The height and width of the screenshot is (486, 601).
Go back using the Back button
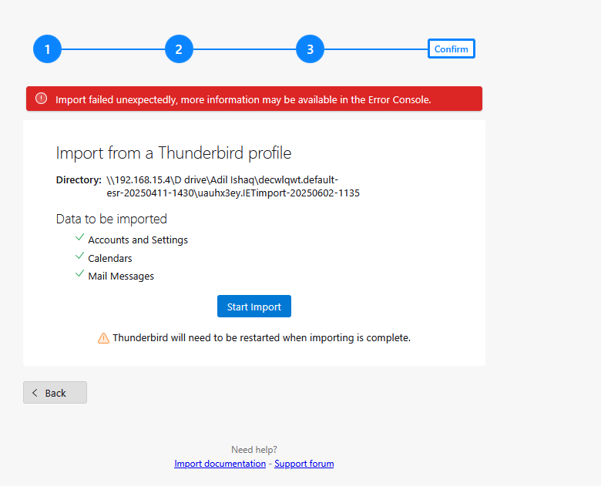55,393
